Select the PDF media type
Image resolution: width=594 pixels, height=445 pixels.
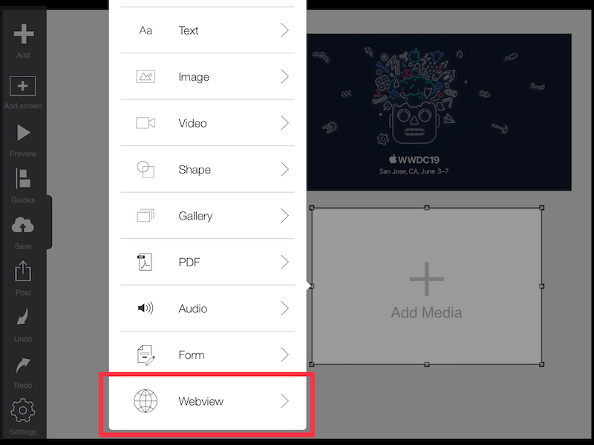pos(208,262)
